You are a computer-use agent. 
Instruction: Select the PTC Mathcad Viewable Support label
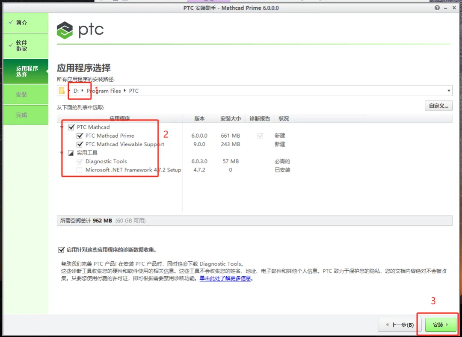coord(124,145)
